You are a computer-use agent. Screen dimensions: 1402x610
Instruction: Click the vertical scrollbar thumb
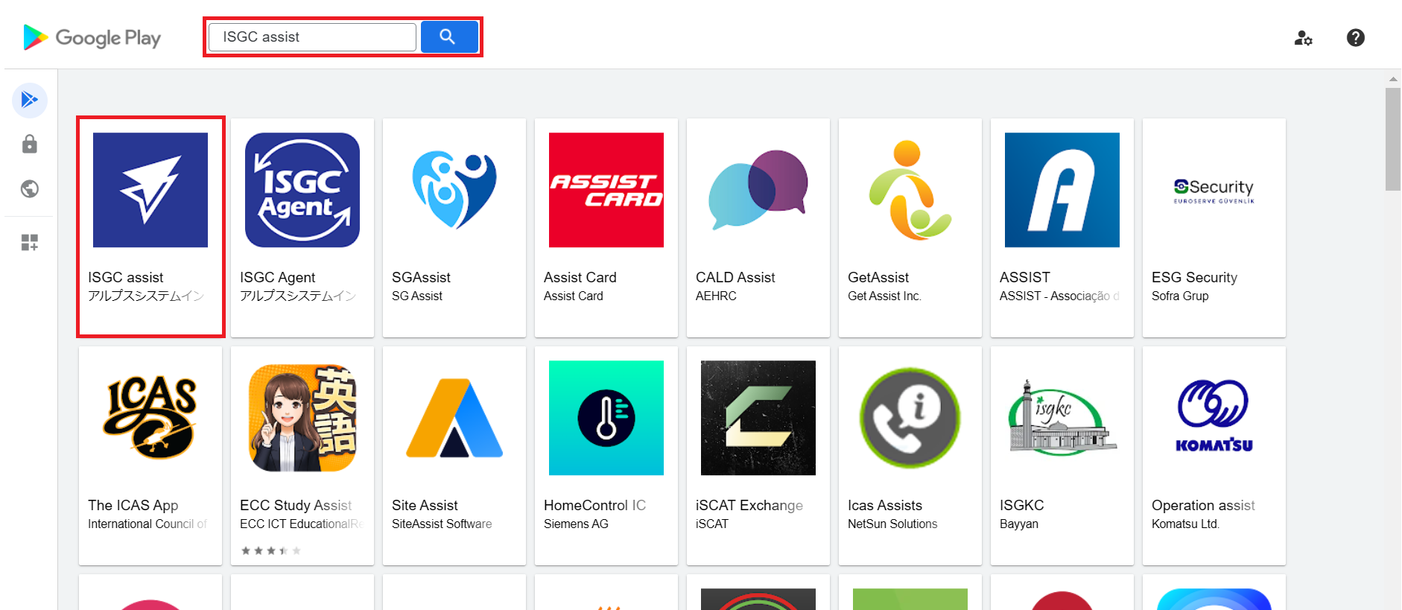point(1392,139)
